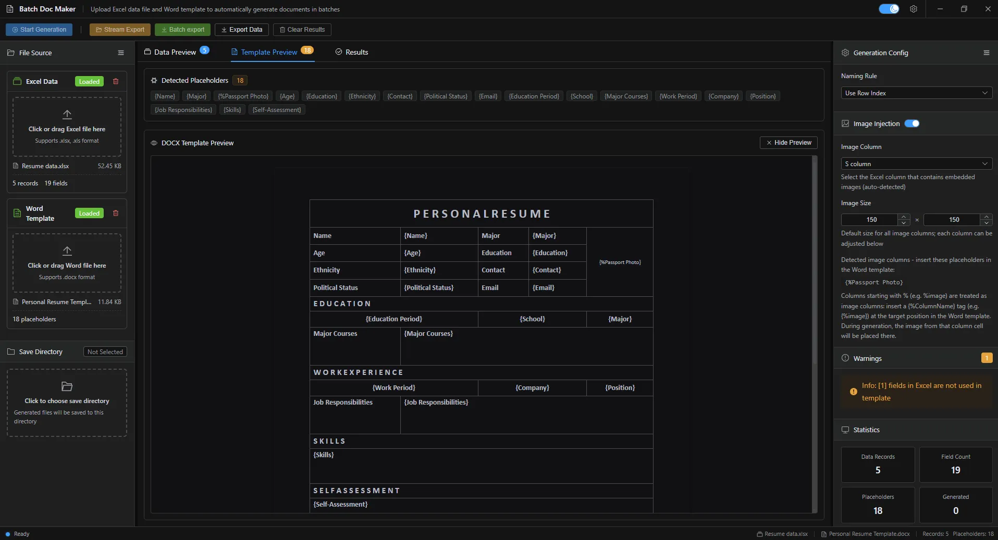Click the Word file drop zone
This screenshot has width=998, height=540.
click(67, 263)
